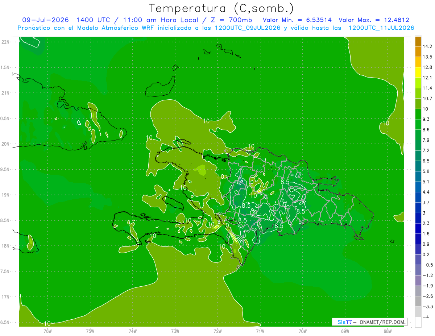Click the "-0.5" color scale label
The height and width of the screenshot is (336, 435).
pos(427,265)
